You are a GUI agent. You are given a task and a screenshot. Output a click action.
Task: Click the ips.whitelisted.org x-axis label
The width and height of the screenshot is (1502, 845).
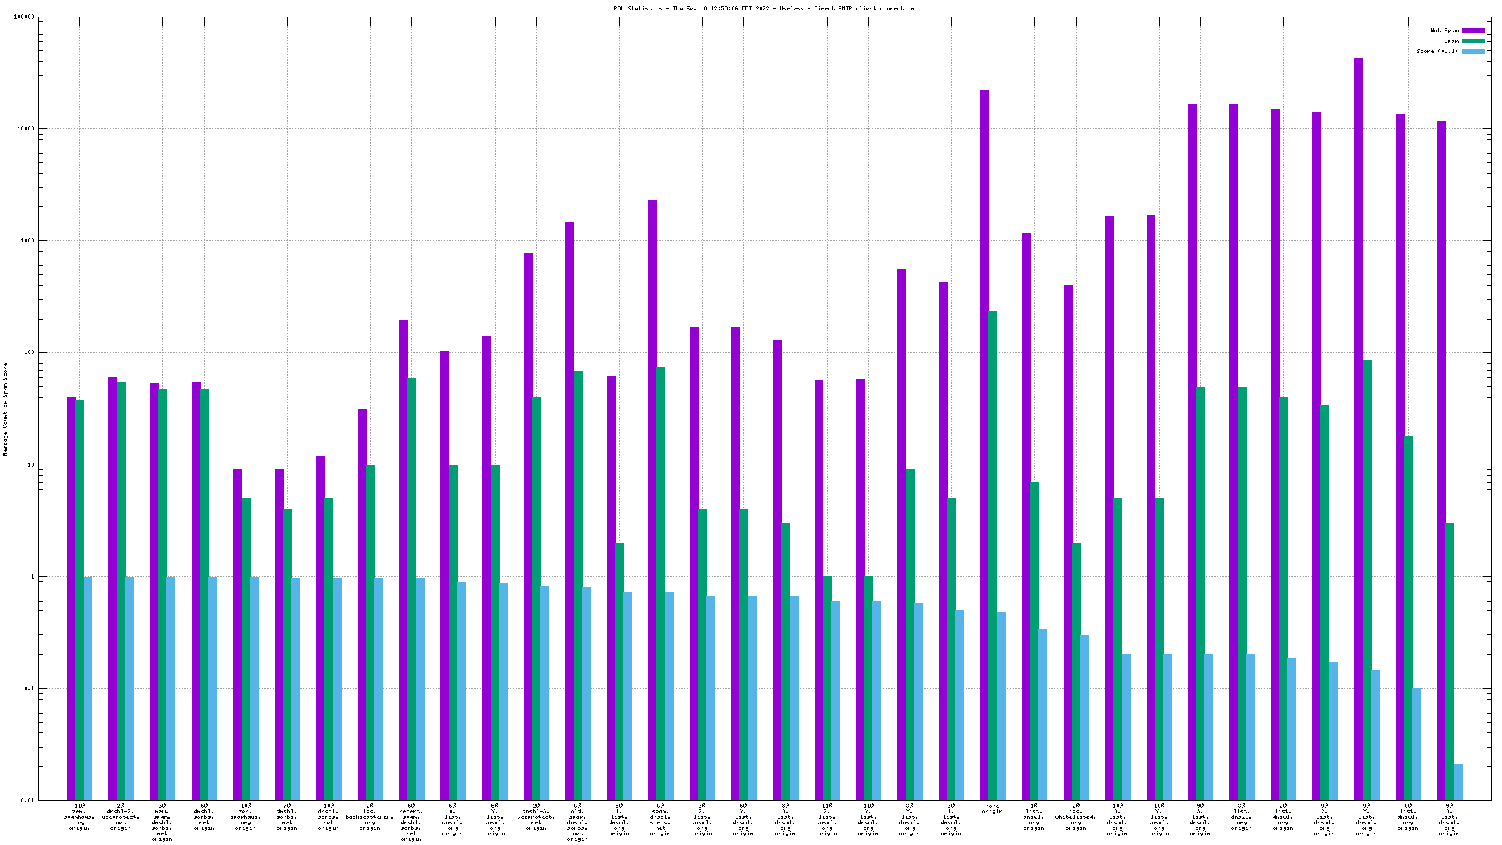tap(1075, 817)
